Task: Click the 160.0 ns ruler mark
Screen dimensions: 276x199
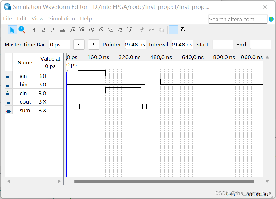Action: point(98,57)
